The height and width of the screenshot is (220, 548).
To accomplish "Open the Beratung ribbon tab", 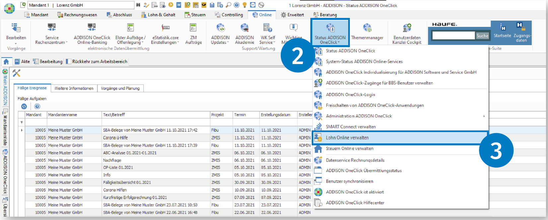I will 325,15.
